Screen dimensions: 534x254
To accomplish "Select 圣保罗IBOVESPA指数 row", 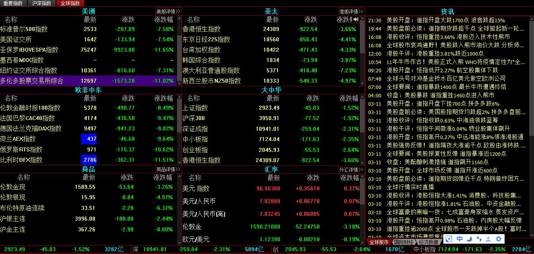I will (x=88, y=50).
